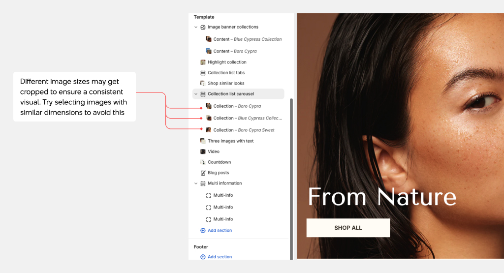The height and width of the screenshot is (273, 504).
Task: Select the Content – Boro Cypra block
Action: [235, 51]
